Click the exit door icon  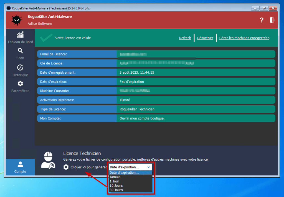(272, 20)
